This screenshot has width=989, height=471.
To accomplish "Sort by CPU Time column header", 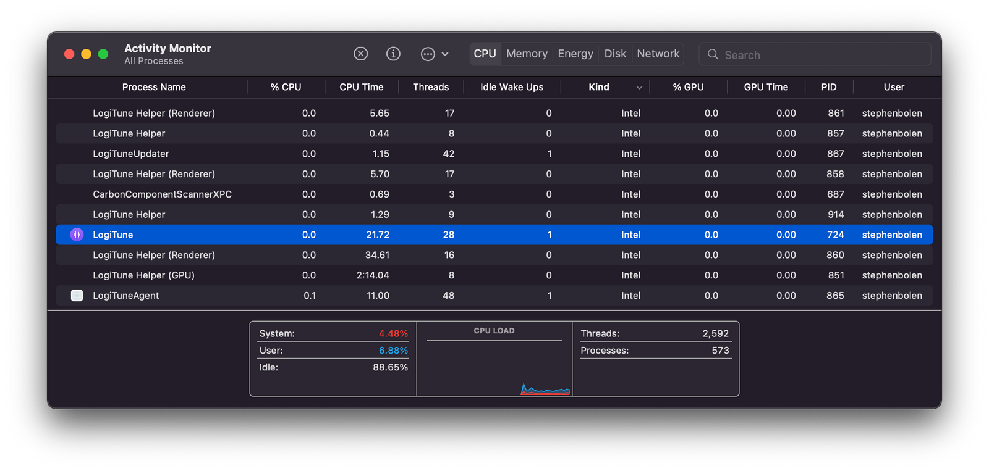I will pos(362,87).
